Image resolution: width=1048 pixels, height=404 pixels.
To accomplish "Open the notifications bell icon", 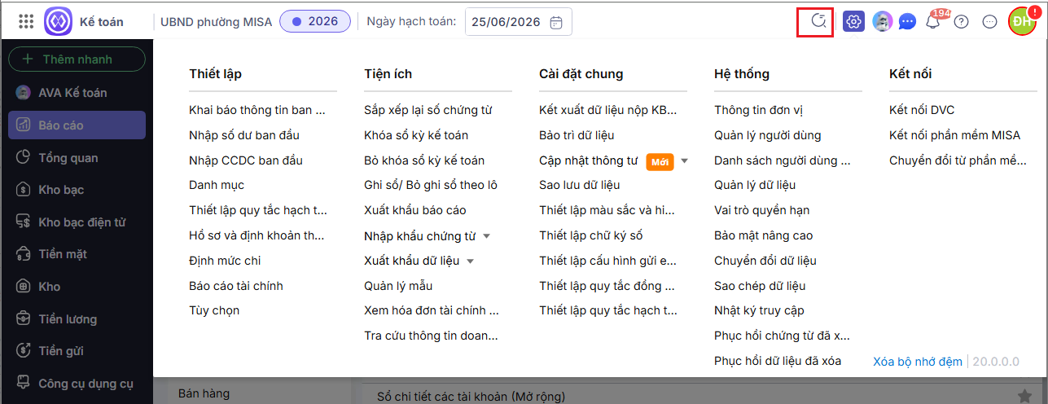I will point(933,22).
